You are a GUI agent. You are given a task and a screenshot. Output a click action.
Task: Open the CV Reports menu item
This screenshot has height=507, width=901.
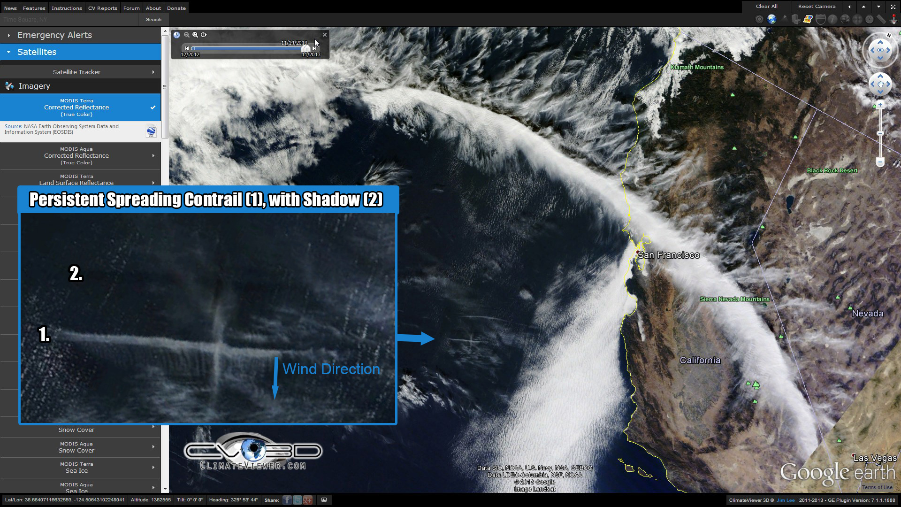[x=102, y=8]
